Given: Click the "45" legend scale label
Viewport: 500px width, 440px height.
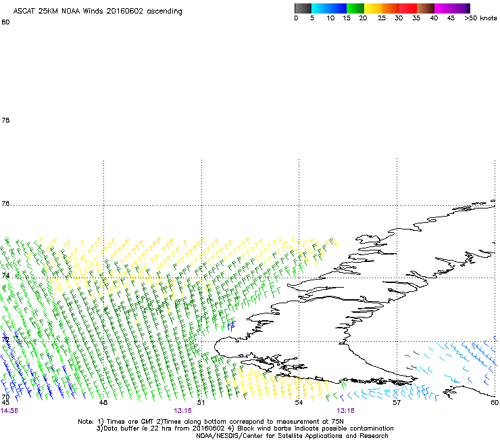Looking at the screenshot, I should pyautogui.click(x=451, y=18).
